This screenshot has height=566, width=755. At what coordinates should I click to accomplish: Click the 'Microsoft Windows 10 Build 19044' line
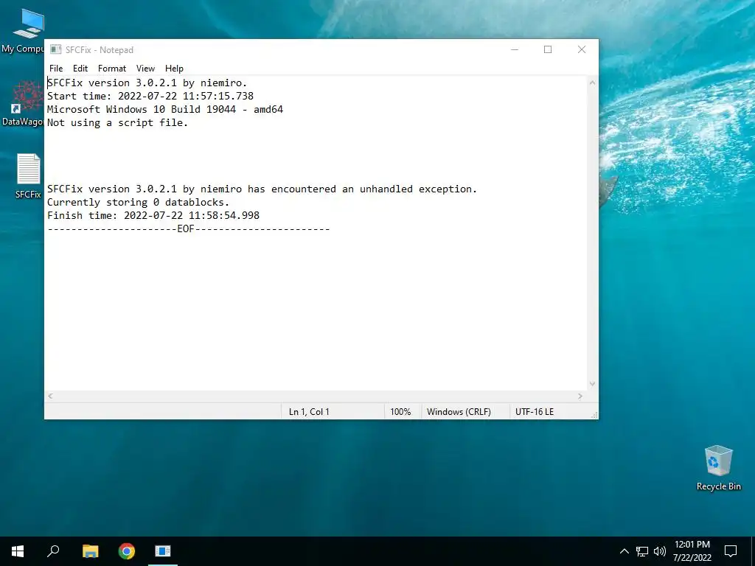165,109
